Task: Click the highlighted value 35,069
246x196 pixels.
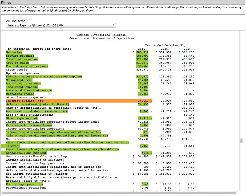Action: point(143,84)
